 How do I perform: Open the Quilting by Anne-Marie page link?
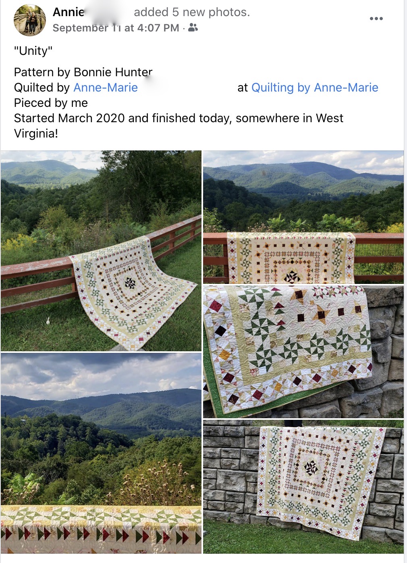tap(315, 88)
